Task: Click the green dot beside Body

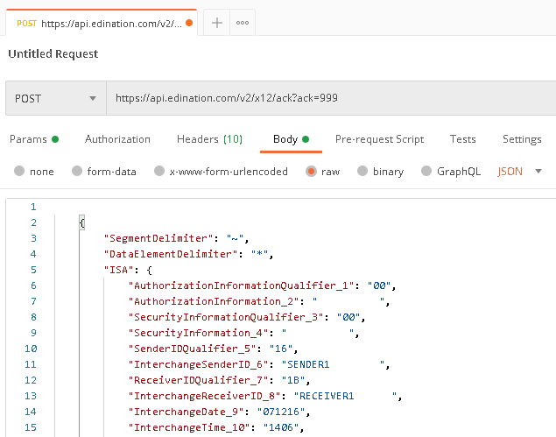Action: point(306,139)
